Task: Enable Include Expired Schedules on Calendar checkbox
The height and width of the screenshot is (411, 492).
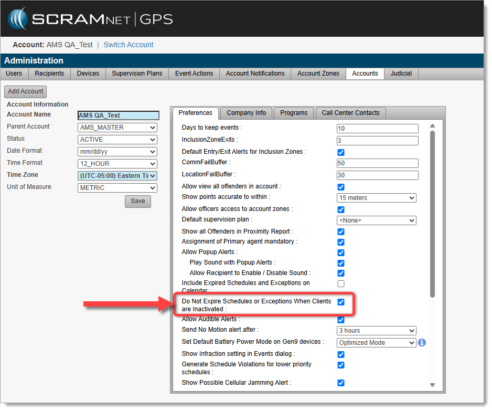Action: tap(341, 284)
